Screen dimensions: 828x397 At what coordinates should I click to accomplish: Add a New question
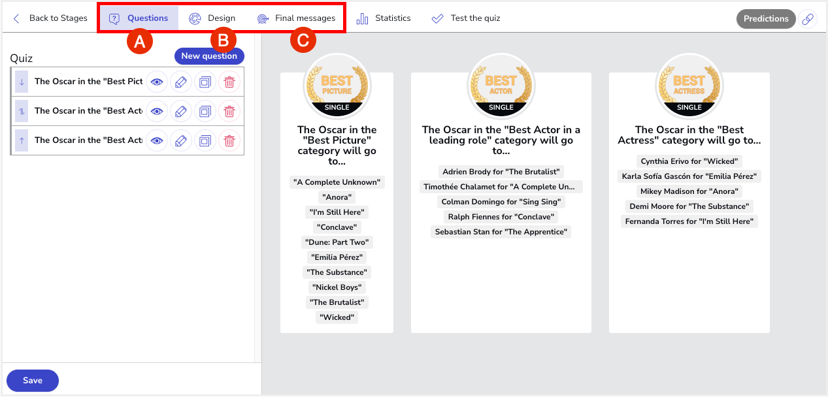coord(209,56)
